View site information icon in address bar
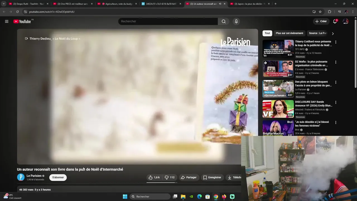This screenshot has height=201, width=357. (25, 12)
